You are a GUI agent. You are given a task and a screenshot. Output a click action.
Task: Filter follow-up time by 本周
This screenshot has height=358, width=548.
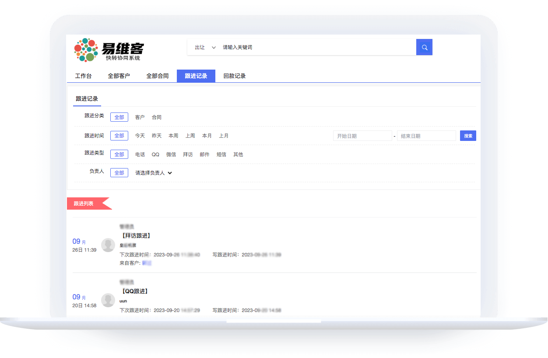(173, 136)
